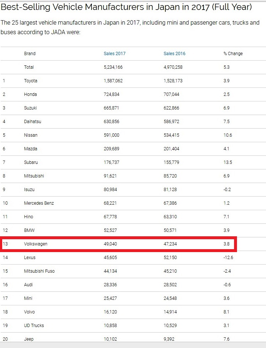Click Volkswagen 2017 sales value 49,040
The image size is (266, 348).
[110, 244]
